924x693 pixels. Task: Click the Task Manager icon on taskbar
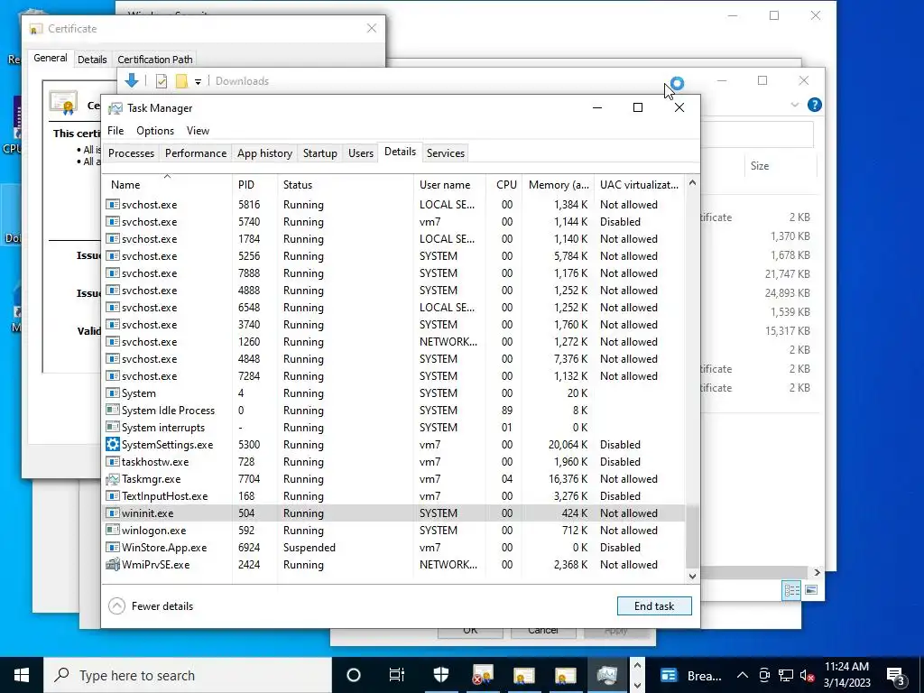coord(606,675)
